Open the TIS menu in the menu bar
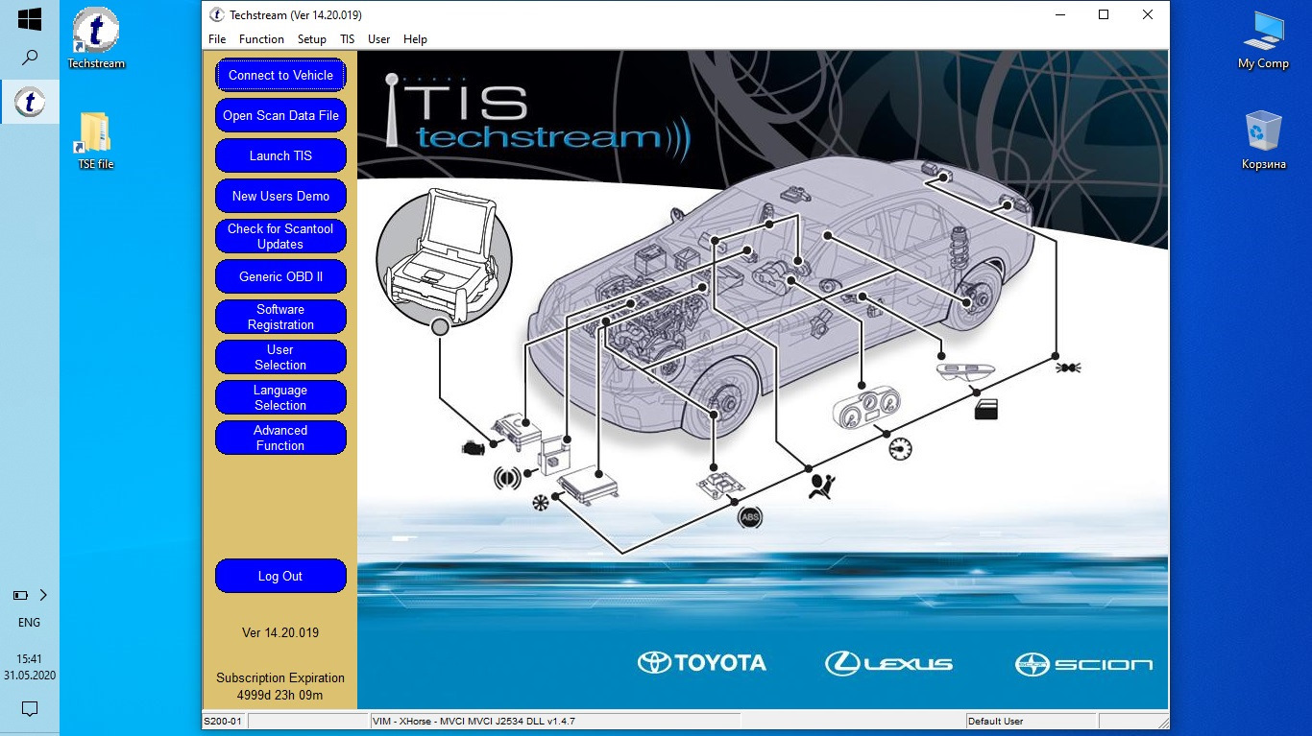This screenshot has width=1312, height=736. click(347, 39)
